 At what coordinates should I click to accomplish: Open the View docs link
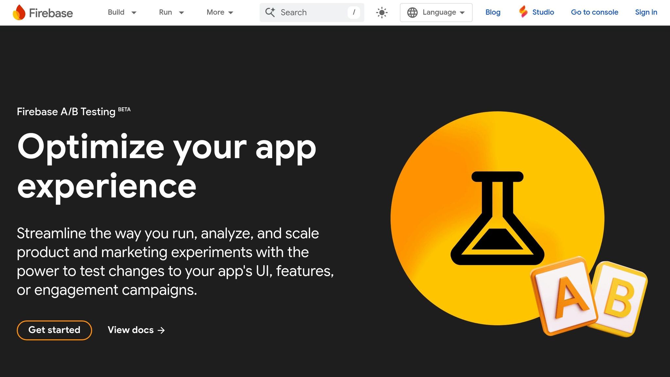[136, 330]
